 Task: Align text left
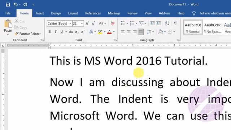click(123, 32)
